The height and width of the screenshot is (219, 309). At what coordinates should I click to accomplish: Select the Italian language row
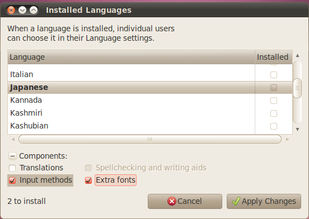pyautogui.click(x=150, y=74)
